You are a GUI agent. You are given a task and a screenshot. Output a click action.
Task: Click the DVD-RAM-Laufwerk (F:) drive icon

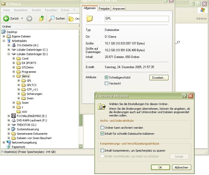click(14, 120)
